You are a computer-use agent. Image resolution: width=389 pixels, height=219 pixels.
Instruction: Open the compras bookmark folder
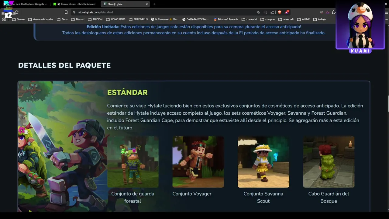(267, 19)
